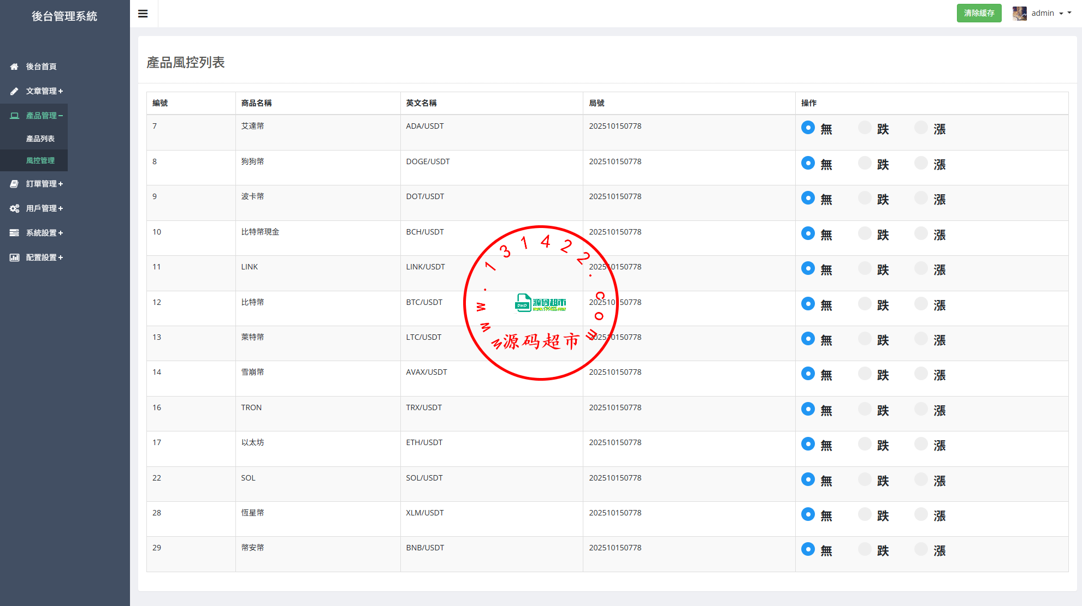This screenshot has width=1082, height=606.
Task: Click the laptop icon for 產品管理
Action: (x=14, y=116)
